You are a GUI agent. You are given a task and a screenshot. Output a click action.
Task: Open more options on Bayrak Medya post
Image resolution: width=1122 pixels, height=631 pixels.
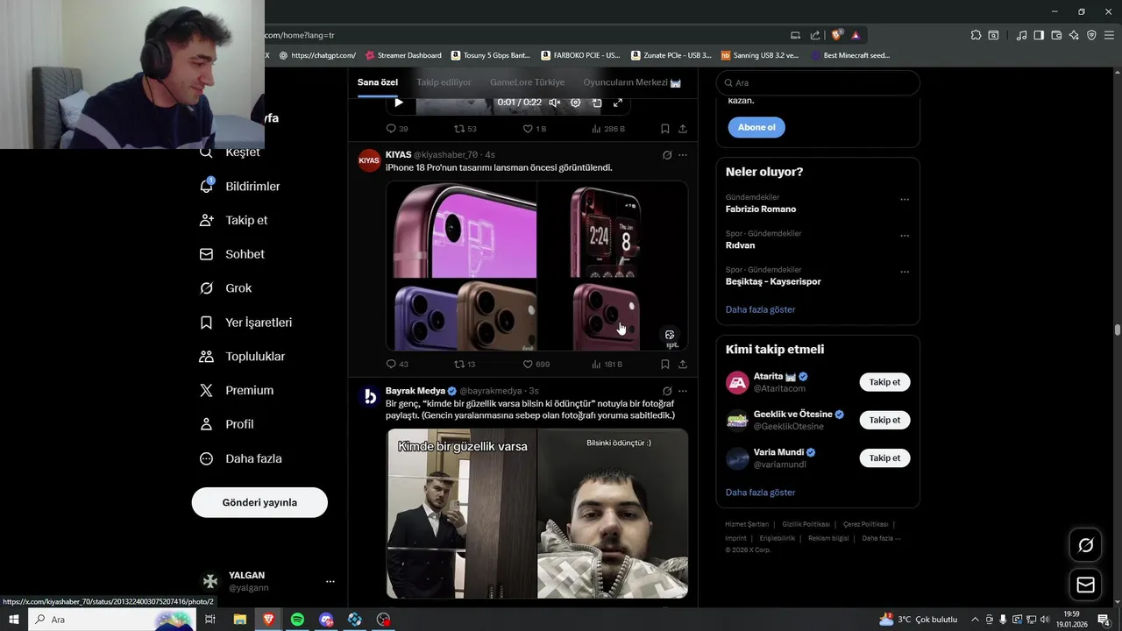tap(683, 391)
